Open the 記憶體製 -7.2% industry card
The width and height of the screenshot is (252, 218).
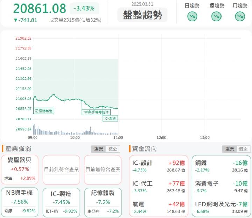103,202
